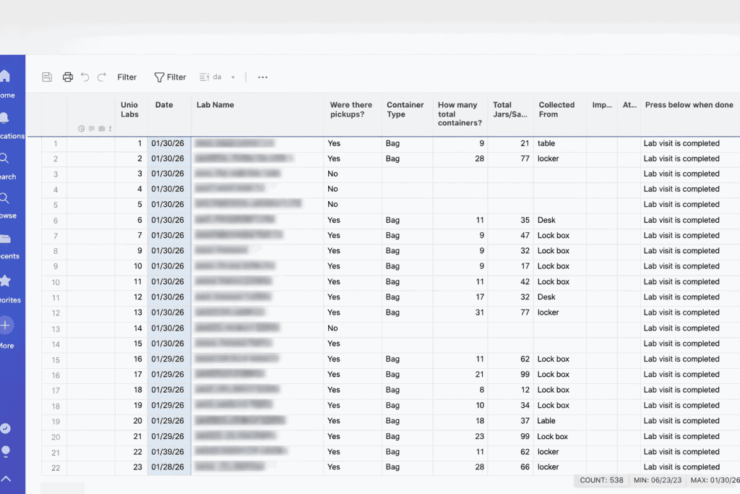Click Total Jars value 35 in row 6
The image size is (740, 494).
click(511, 220)
